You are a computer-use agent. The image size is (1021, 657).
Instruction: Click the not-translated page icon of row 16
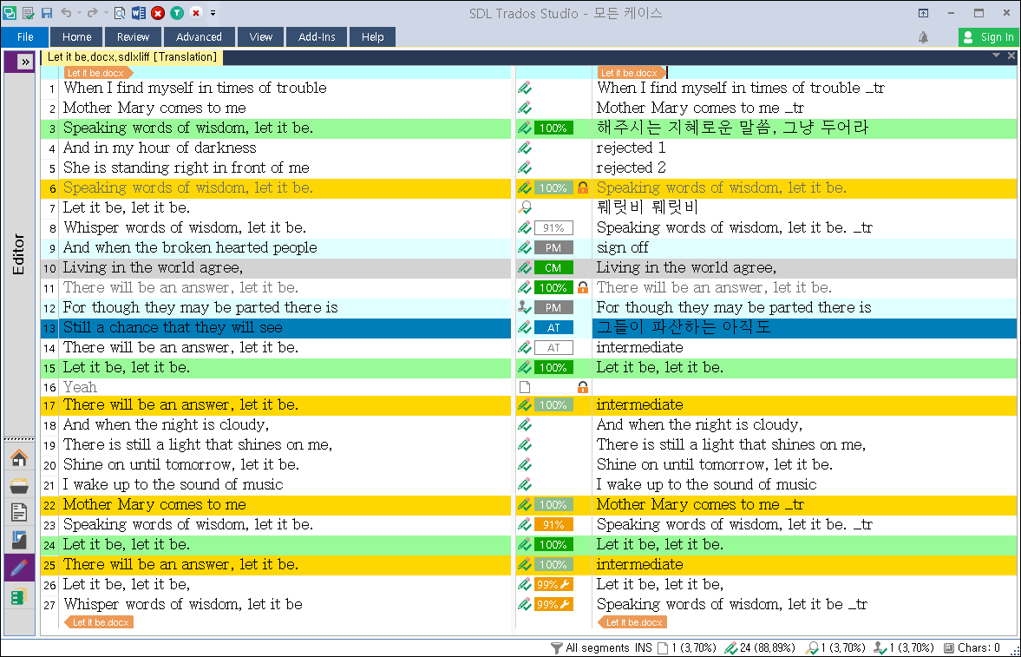525,387
